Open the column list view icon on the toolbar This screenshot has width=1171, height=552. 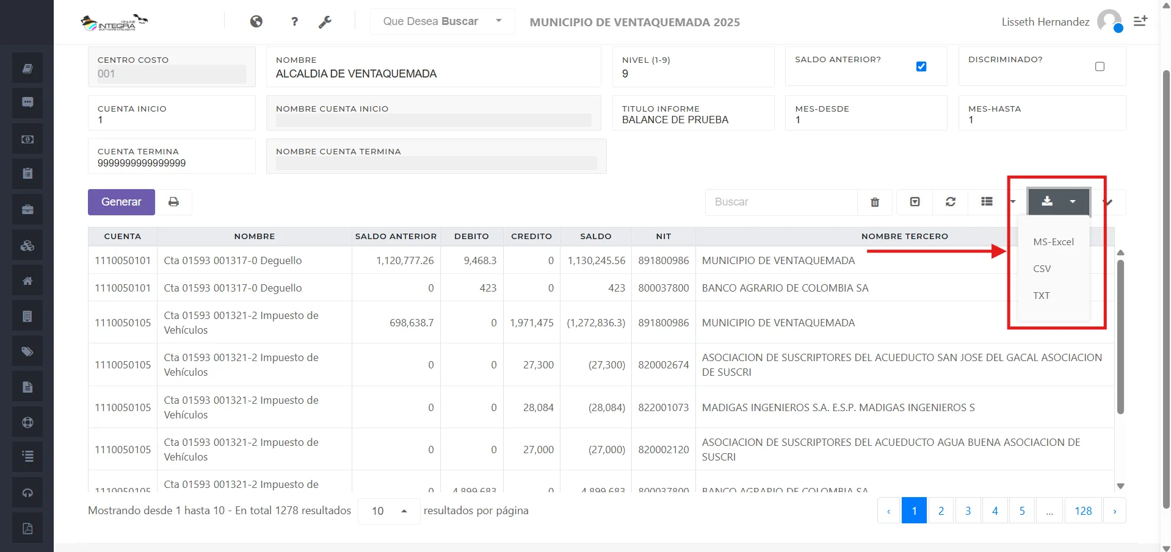[x=986, y=202]
